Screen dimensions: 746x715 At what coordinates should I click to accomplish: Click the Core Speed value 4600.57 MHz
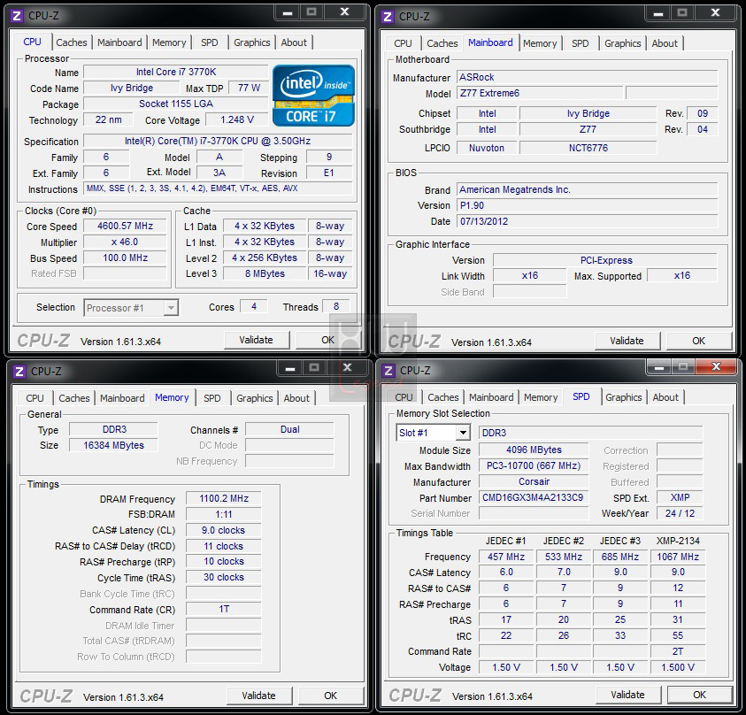coord(125,226)
